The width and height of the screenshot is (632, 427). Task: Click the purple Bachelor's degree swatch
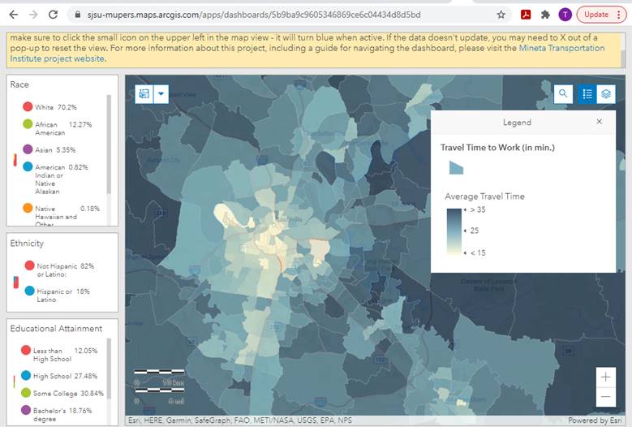(x=26, y=410)
